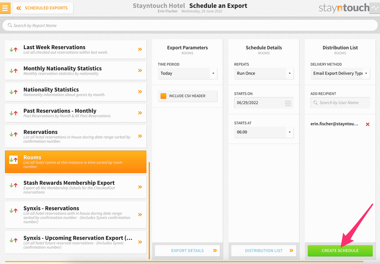Click export arrows icon for Monthly Nationality Statistics
The width and height of the screenshot is (380, 264).
(x=13, y=71)
